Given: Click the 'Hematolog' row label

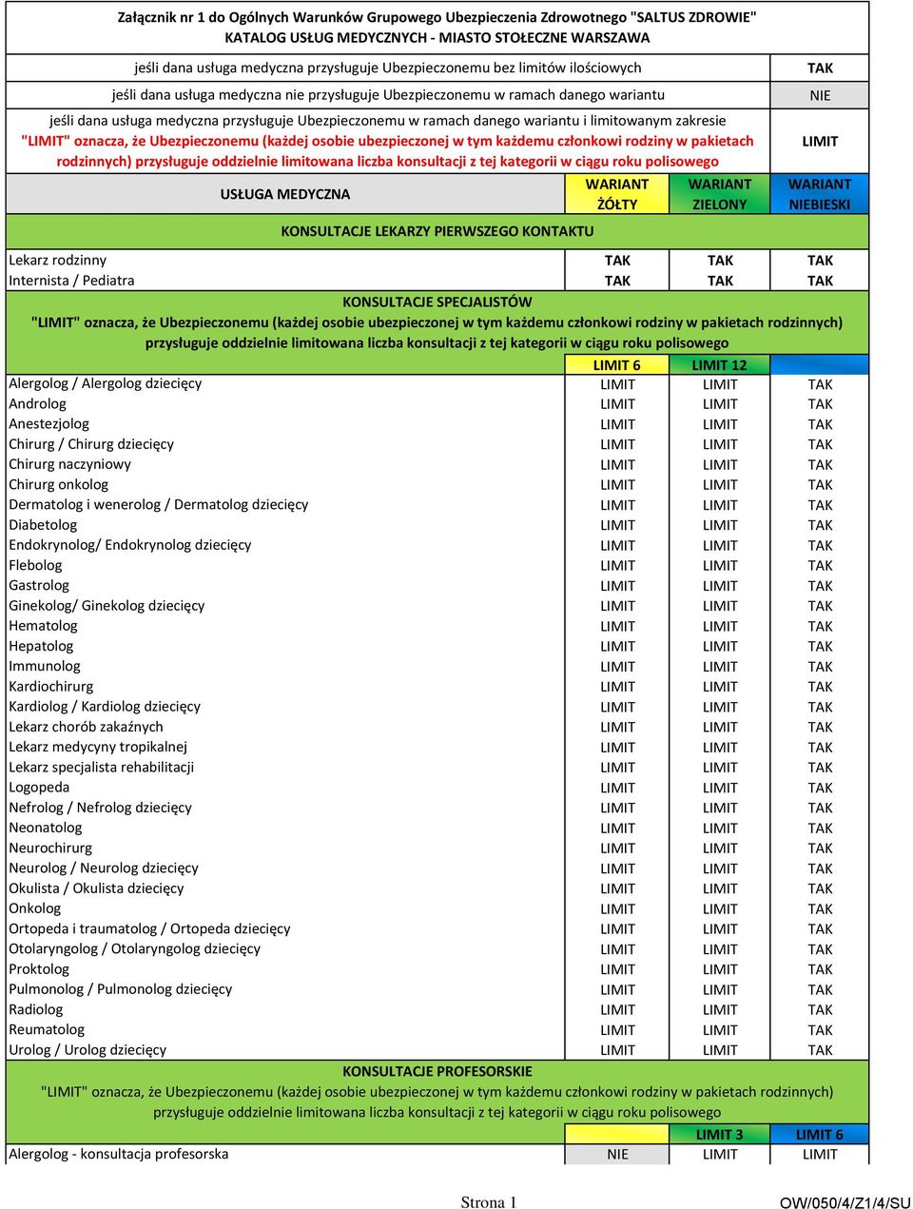Looking at the screenshot, I should pos(43,626).
